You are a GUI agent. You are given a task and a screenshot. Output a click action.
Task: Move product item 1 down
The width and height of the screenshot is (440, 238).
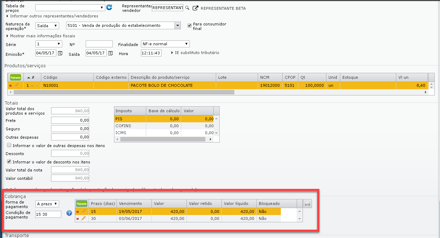coord(37,85)
